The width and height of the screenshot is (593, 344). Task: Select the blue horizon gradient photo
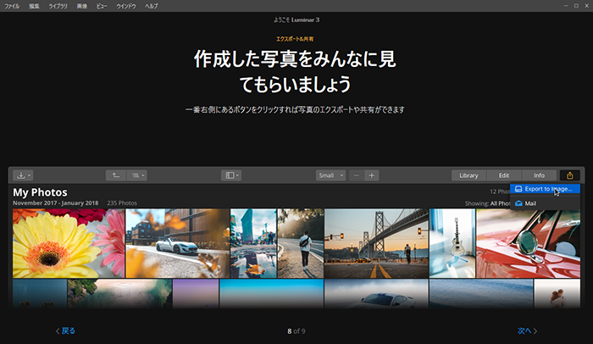coord(272,293)
